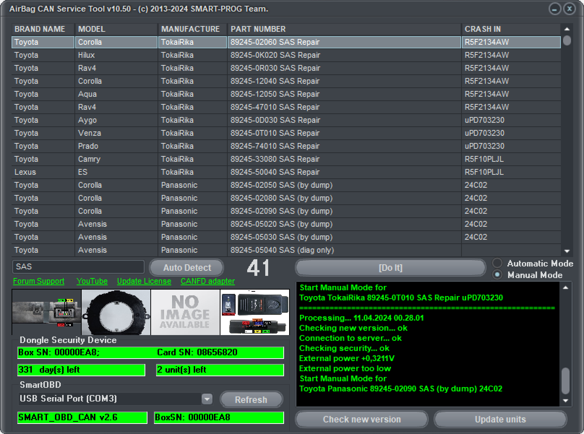Sort by the MODEL column header
Image resolution: width=584 pixels, height=434 pixels.
tap(116, 29)
